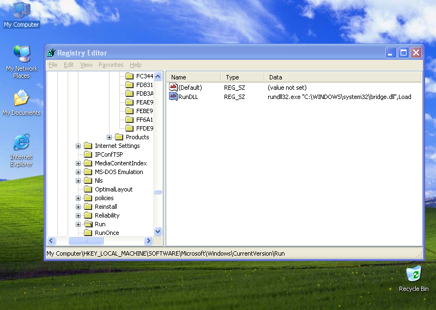Open the View menu

pos(86,65)
